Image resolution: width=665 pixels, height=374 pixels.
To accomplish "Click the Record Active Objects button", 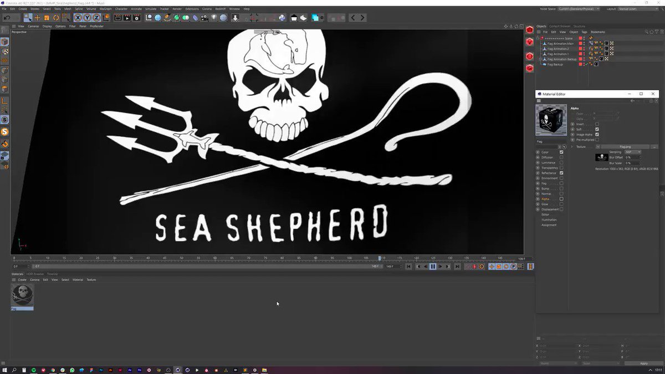I will [x=474, y=267].
